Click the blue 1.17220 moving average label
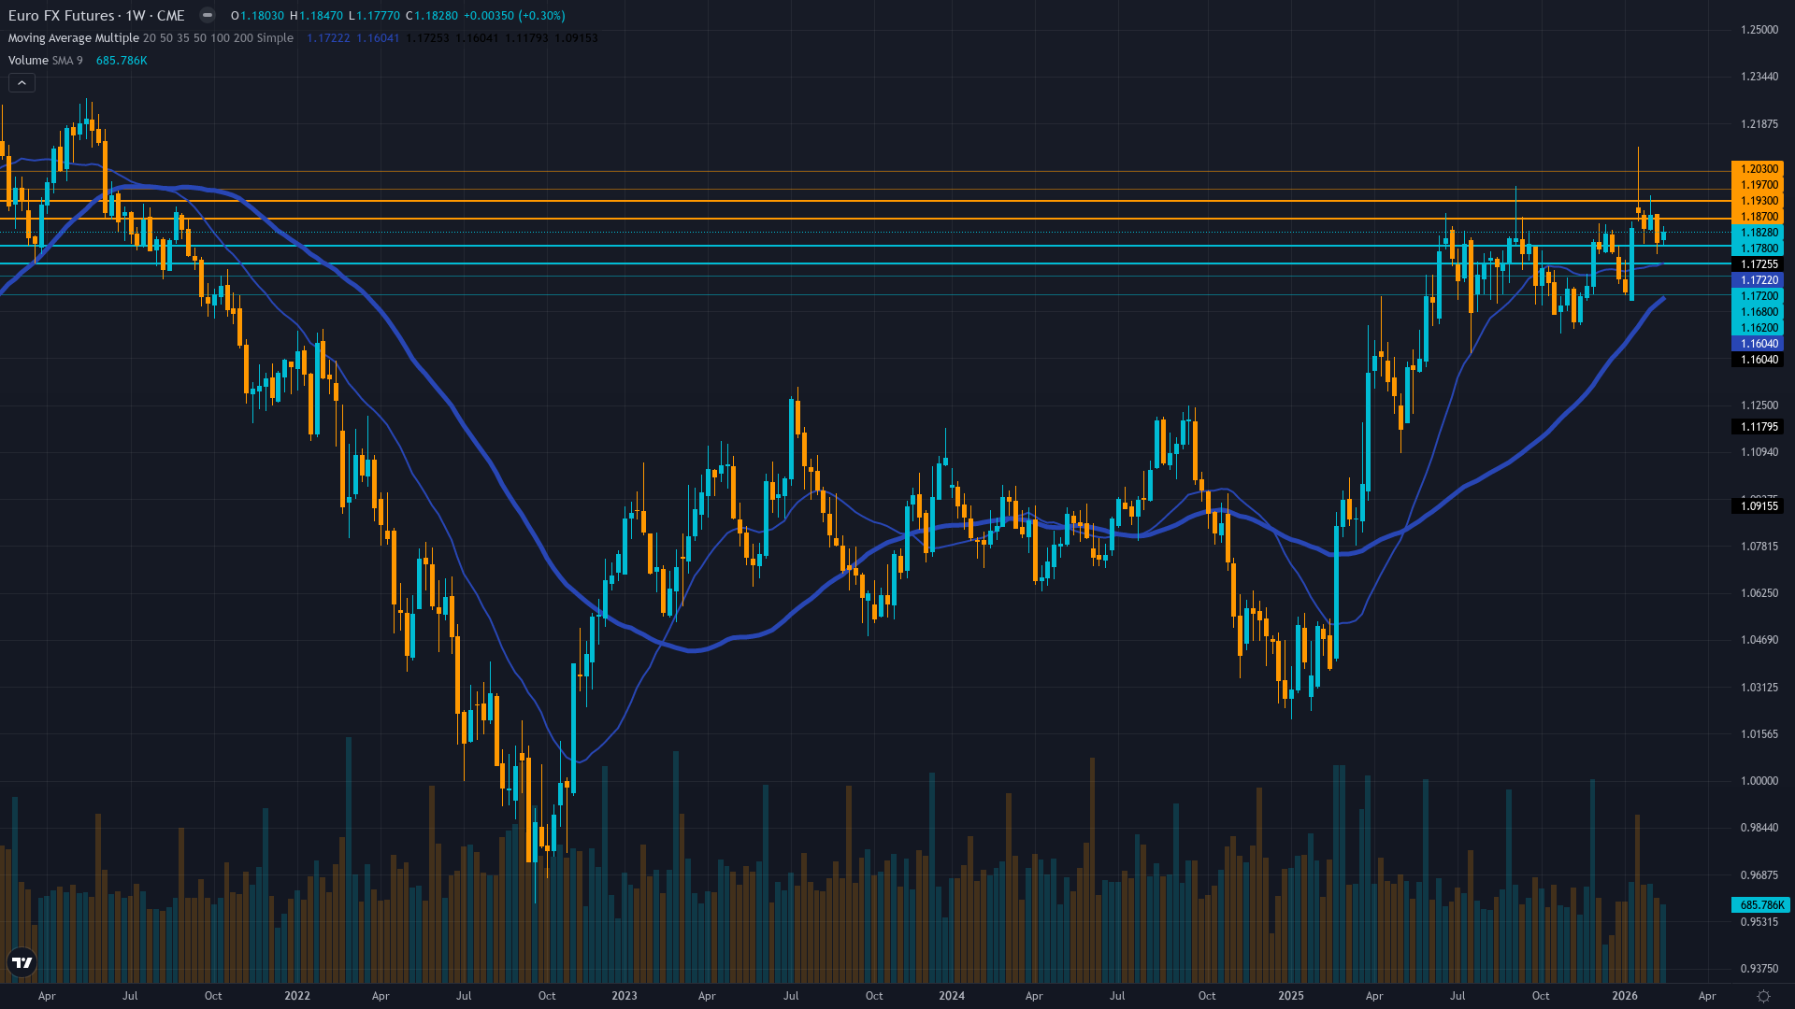1795x1009 pixels. [1758, 280]
